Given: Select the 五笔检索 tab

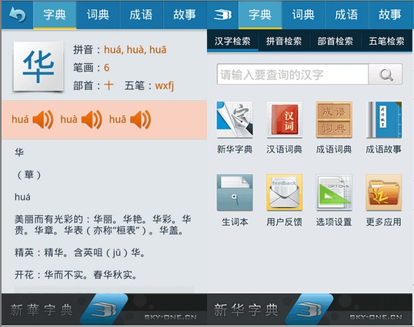Looking at the screenshot, I should click(386, 41).
